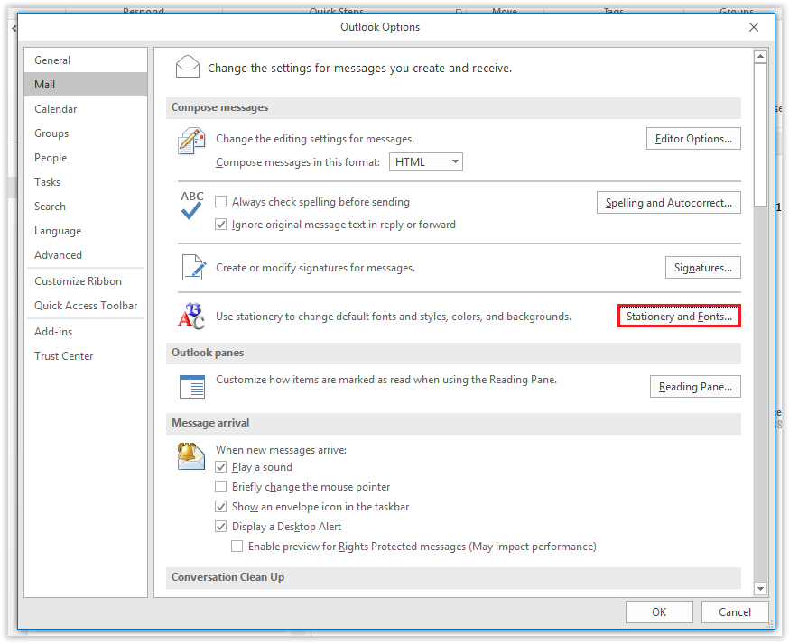Screen dimensions: 789x643
Task: Open the Advanced options category
Action: [x=86, y=255]
